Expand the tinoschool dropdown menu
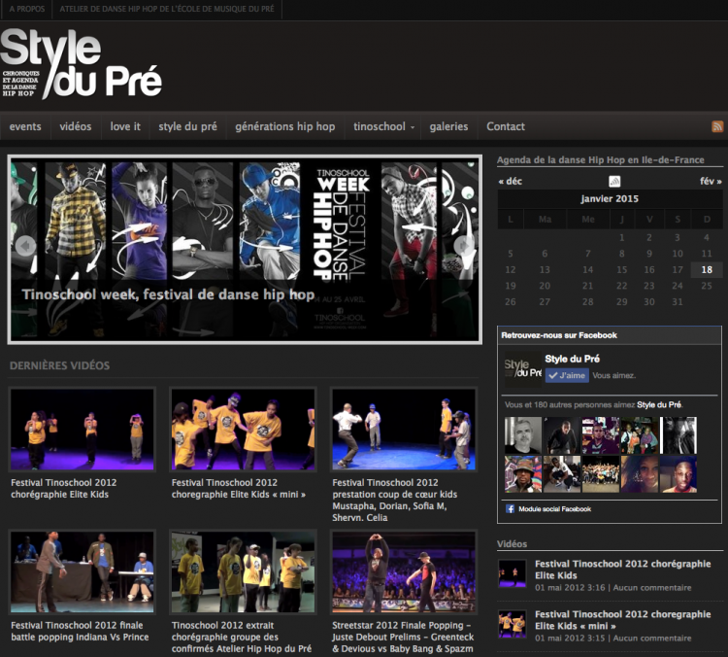 tap(383, 126)
